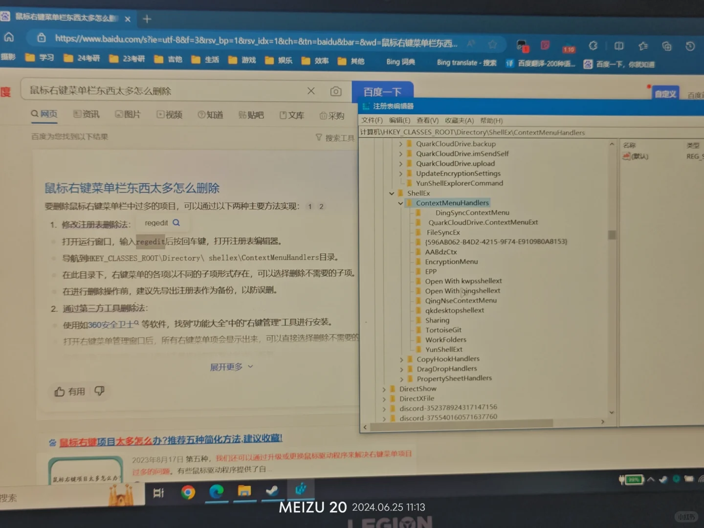Clear the Baidu search box with the X

(311, 91)
